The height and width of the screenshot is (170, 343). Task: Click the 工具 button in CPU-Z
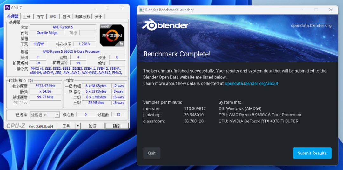pyautogui.click(x=66, y=126)
